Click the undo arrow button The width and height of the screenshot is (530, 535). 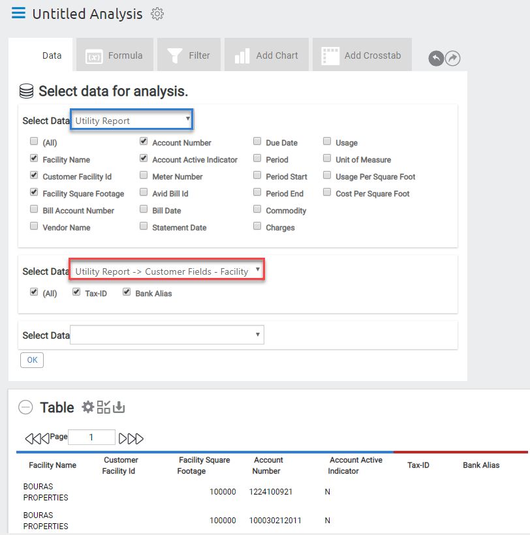(436, 58)
